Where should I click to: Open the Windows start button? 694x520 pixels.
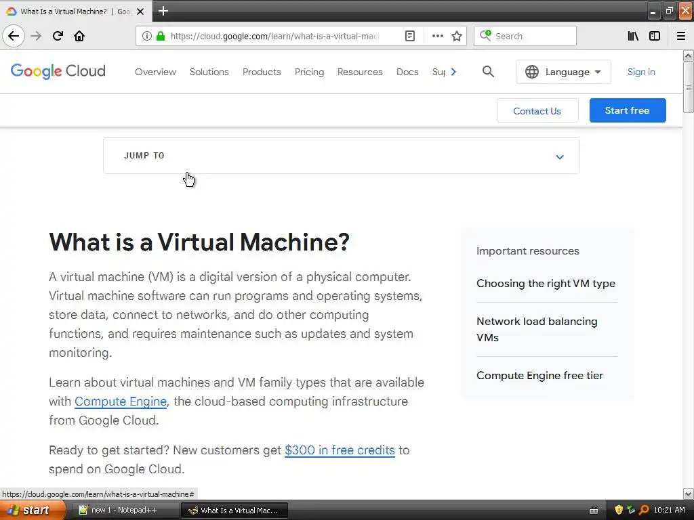pyautogui.click(x=33, y=511)
